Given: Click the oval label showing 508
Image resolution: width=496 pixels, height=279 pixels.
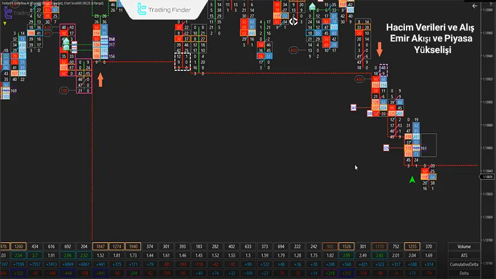Looking at the screenshot, I should click(x=64, y=91).
